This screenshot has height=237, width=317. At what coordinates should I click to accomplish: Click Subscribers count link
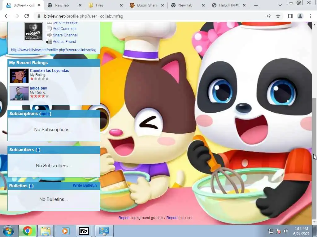38,150
